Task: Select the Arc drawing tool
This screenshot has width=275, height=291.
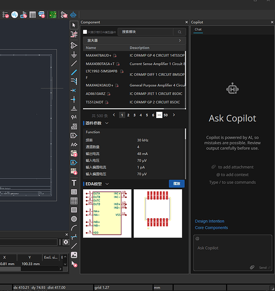Action: (x=74, y=228)
